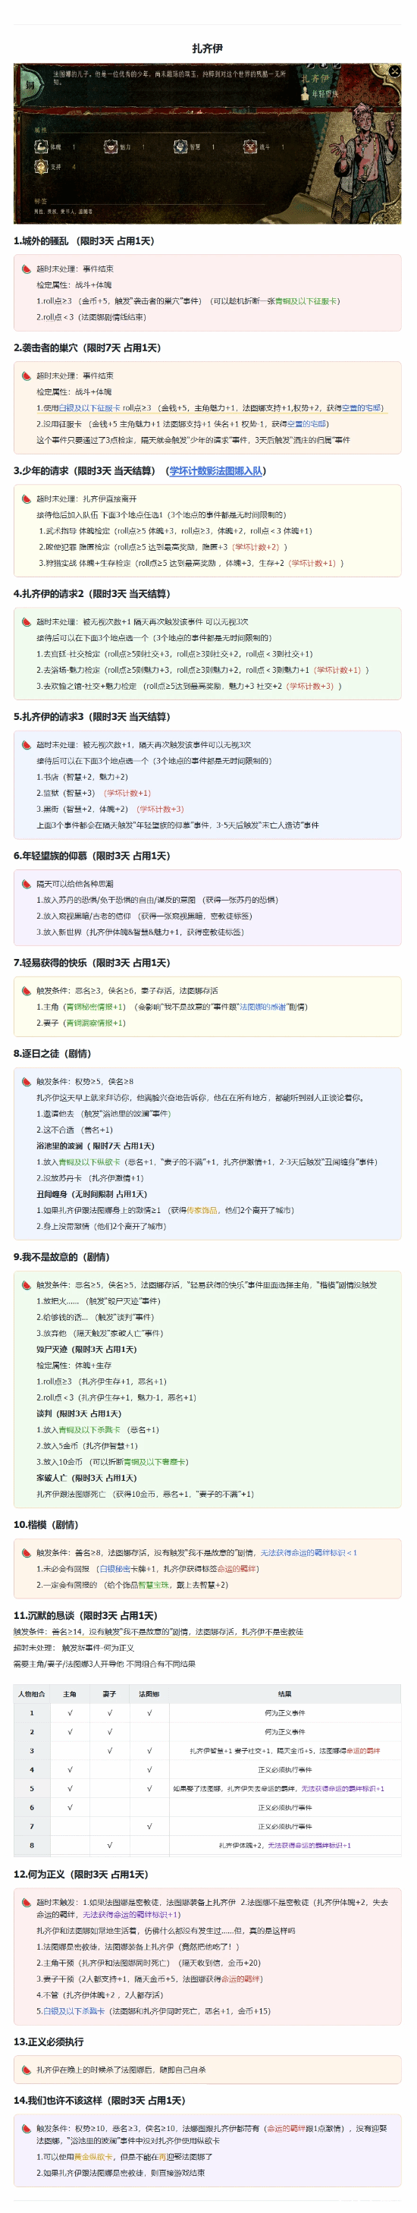Click the result text in table row 8
Screen dimensions: 417x2213
pos(285,1844)
